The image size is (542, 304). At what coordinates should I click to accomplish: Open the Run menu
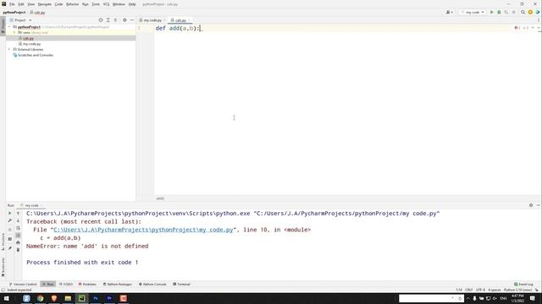click(85, 4)
